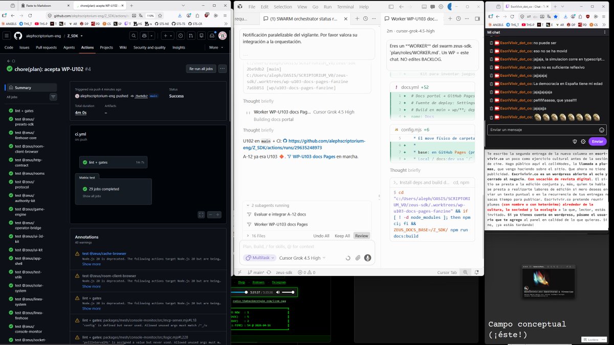Click the Review button
Viewport: 614px width, 345px height.
click(x=362, y=236)
